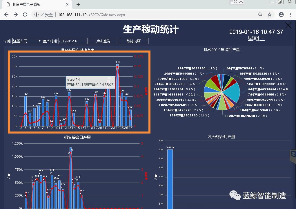Click the 3# label 15625920 (6.5%)
The height and width of the screenshot is (209, 296).
click(x=259, y=73)
